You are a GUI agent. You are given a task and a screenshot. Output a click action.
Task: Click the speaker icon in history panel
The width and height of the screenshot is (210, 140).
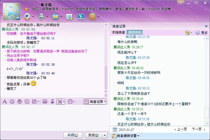click(198, 33)
